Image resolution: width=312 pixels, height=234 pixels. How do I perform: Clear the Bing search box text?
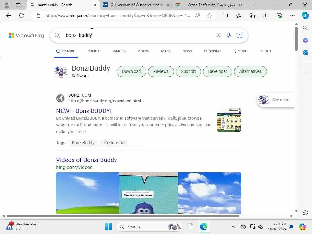click(x=218, y=35)
